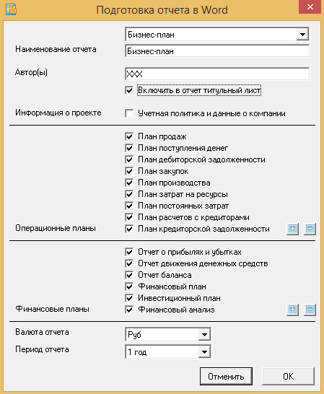
Task: Expand the Валюта отчета dropdown
Action: (204, 334)
